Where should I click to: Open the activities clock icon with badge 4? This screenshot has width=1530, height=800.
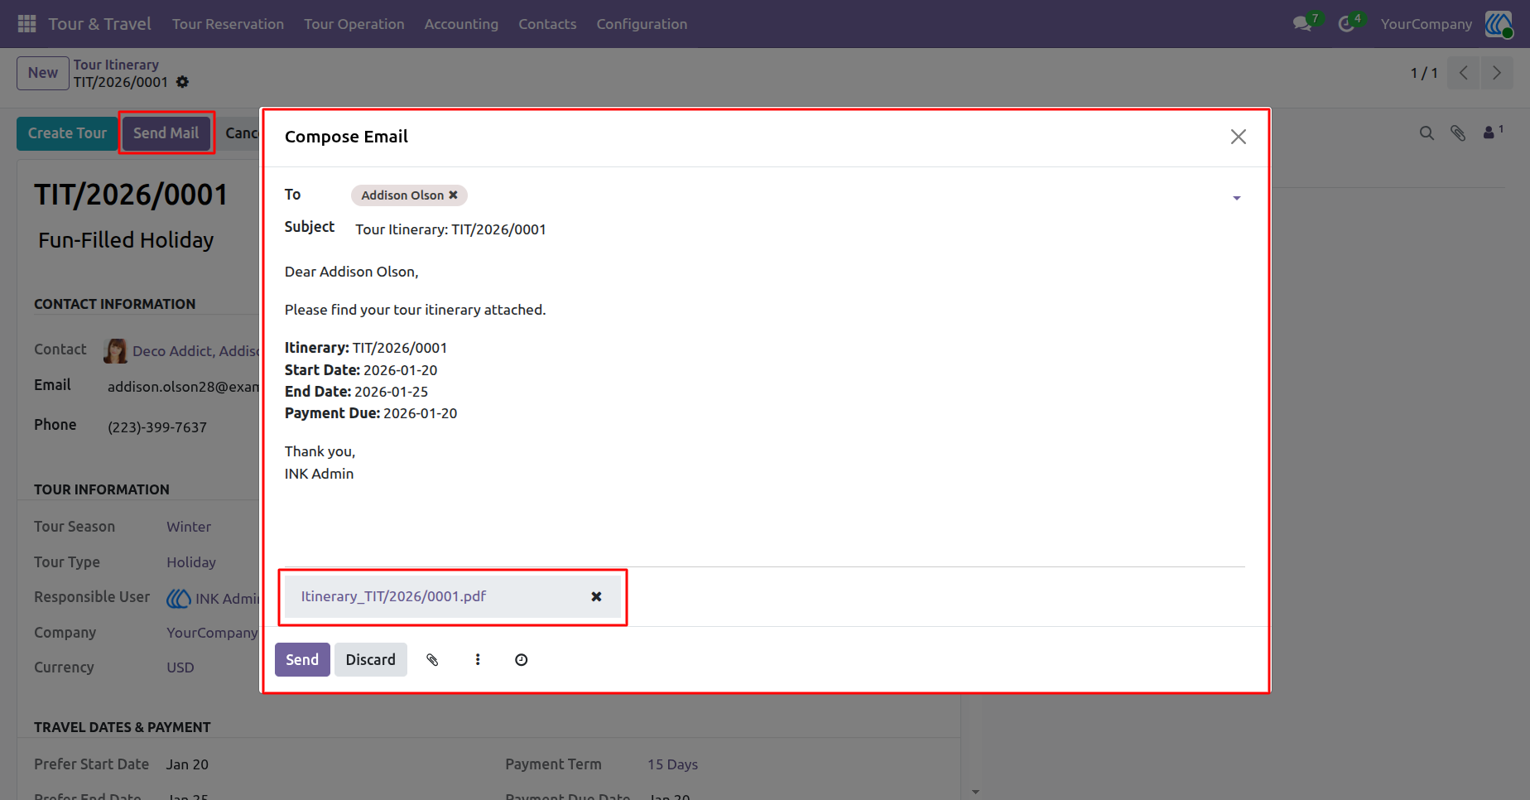1347,23
